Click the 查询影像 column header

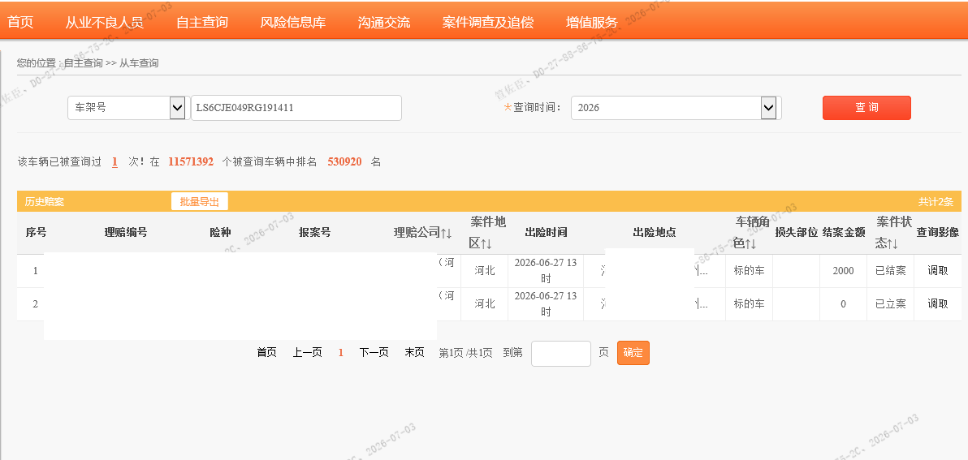[x=937, y=233]
